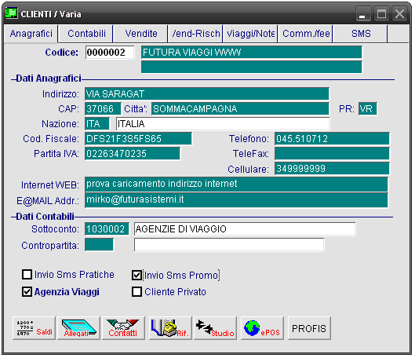Open the Contatti handshake icon
This screenshot has width=415, height=358.
click(x=124, y=328)
